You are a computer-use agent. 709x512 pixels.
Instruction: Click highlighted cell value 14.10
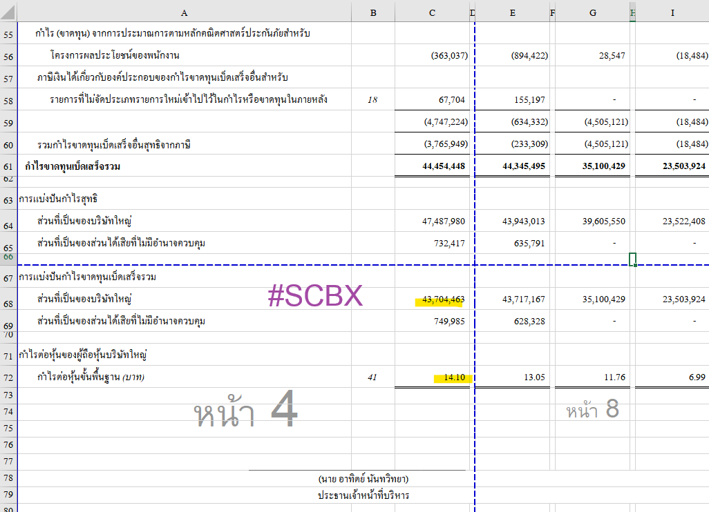click(454, 377)
